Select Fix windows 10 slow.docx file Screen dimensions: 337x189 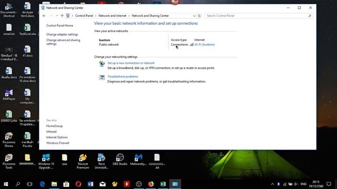click(27, 75)
